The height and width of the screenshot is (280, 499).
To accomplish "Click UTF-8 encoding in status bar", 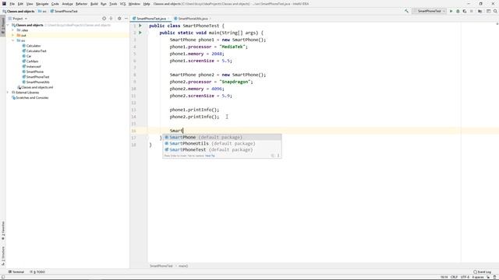I will [465, 277].
